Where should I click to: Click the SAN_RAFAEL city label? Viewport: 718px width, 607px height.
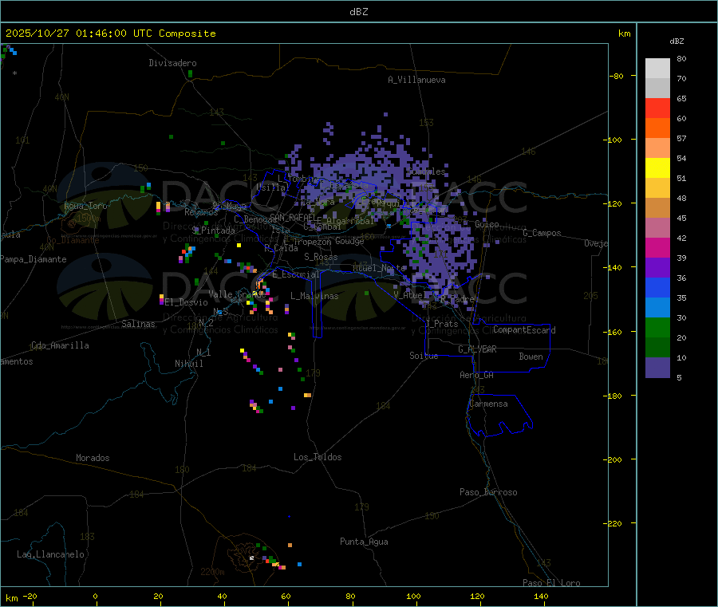292,217
